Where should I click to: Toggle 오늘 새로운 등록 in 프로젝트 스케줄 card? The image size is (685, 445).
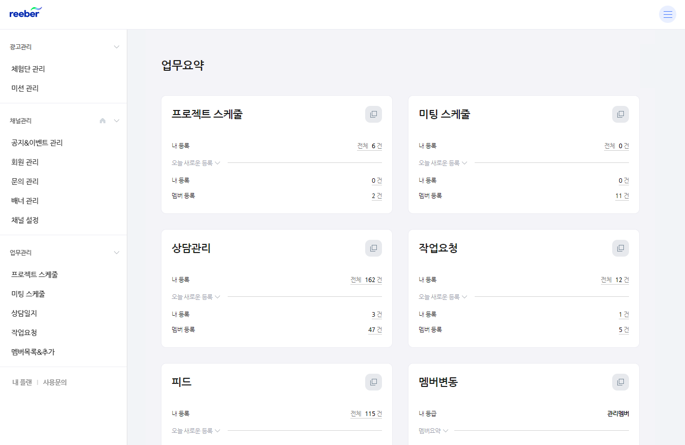click(x=196, y=163)
